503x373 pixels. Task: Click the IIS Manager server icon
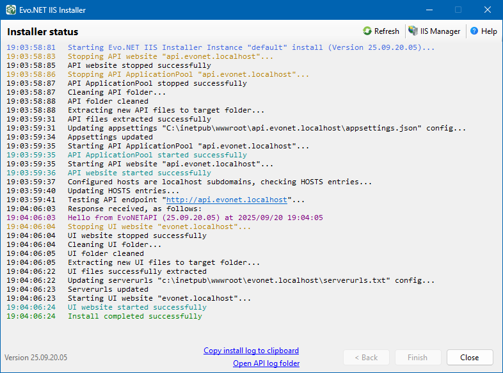(413, 31)
